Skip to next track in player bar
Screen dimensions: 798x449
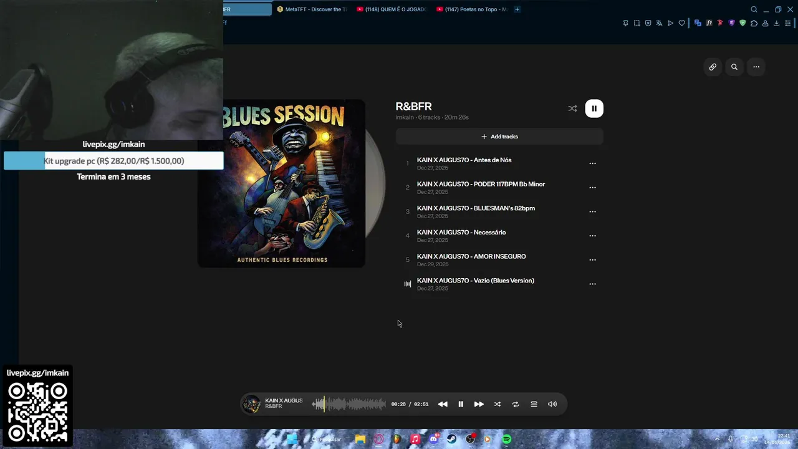pos(479,404)
